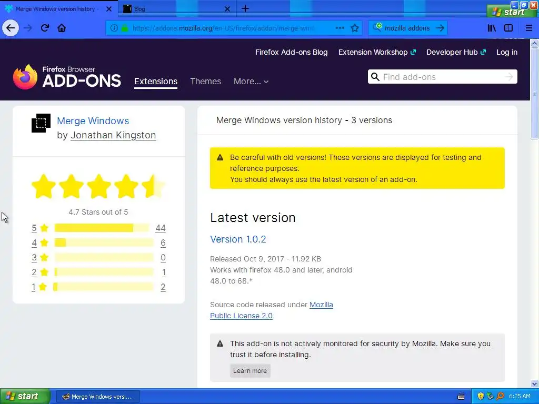Image resolution: width=539 pixels, height=404 pixels.
Task: Click the five-star rating bar
Action: [x=102, y=228]
